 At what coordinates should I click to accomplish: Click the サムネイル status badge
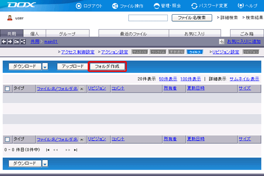(x=140, y=52)
